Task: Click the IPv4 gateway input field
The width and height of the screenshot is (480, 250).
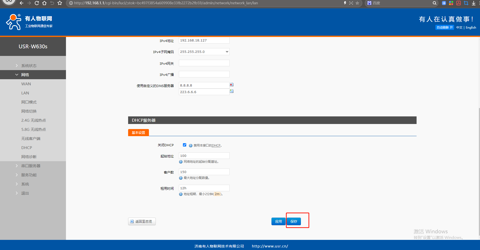Action: [x=204, y=63]
